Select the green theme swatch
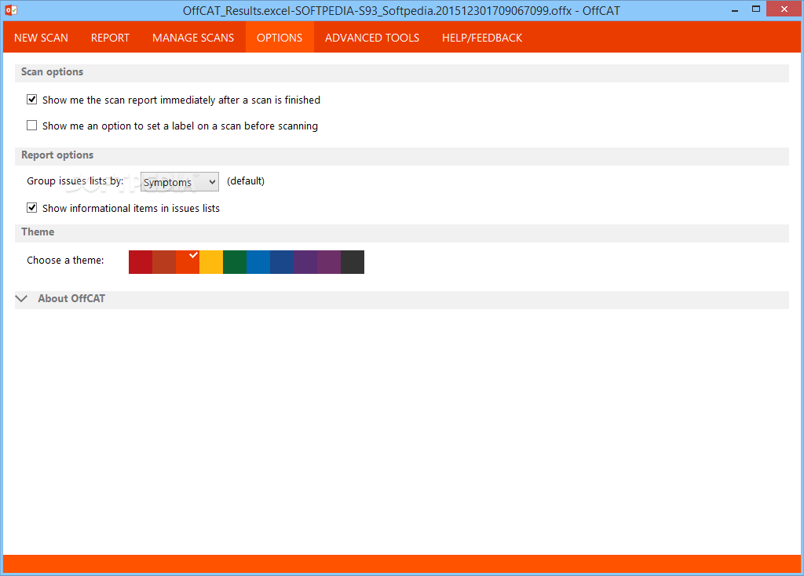This screenshot has width=804, height=576. pos(235,262)
